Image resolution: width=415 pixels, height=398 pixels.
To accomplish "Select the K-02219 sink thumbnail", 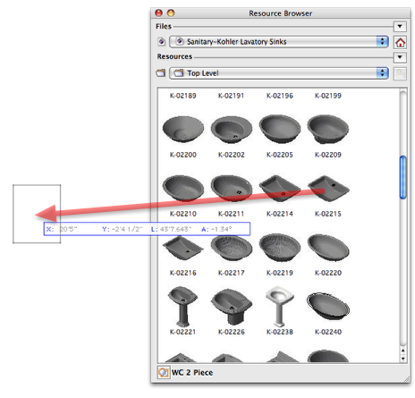I will (280, 247).
